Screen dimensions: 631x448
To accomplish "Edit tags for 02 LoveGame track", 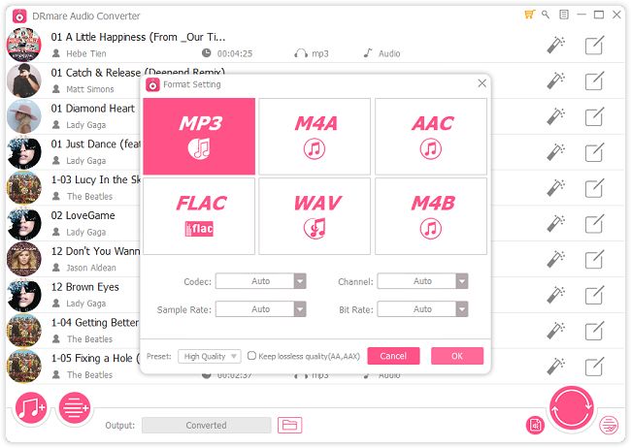I will 594,224.
